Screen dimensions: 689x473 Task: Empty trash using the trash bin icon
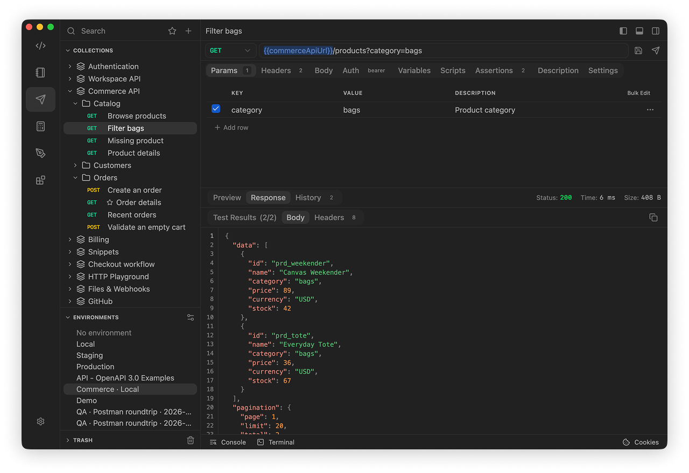point(191,440)
